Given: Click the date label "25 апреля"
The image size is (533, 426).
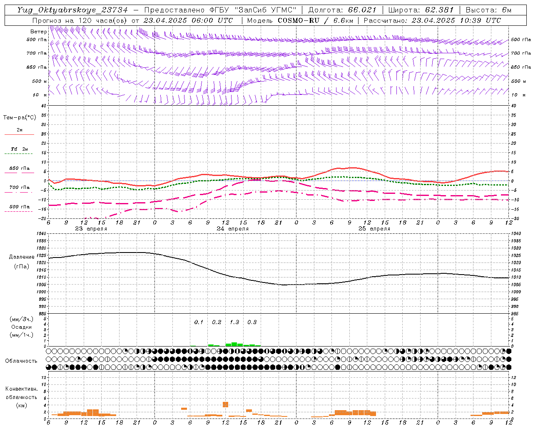Looking at the screenshot, I should 374,229.
